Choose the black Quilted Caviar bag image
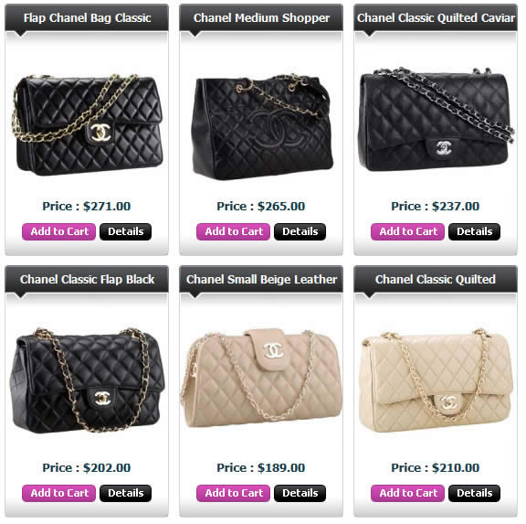The width and height of the screenshot is (526, 524). point(437,119)
